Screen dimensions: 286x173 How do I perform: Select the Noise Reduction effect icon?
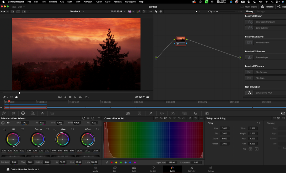250,43
